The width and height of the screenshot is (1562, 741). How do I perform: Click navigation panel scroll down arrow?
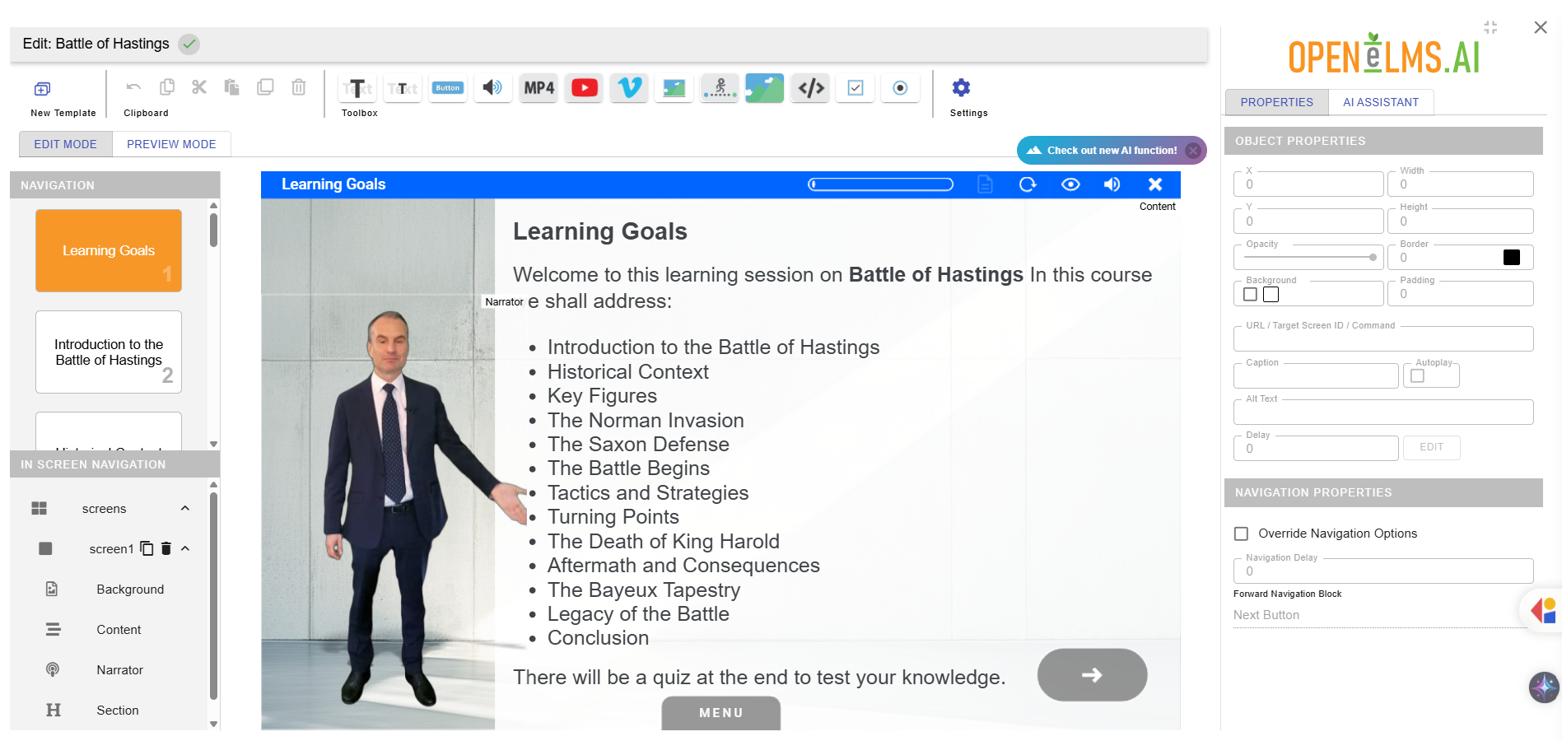pyautogui.click(x=213, y=444)
